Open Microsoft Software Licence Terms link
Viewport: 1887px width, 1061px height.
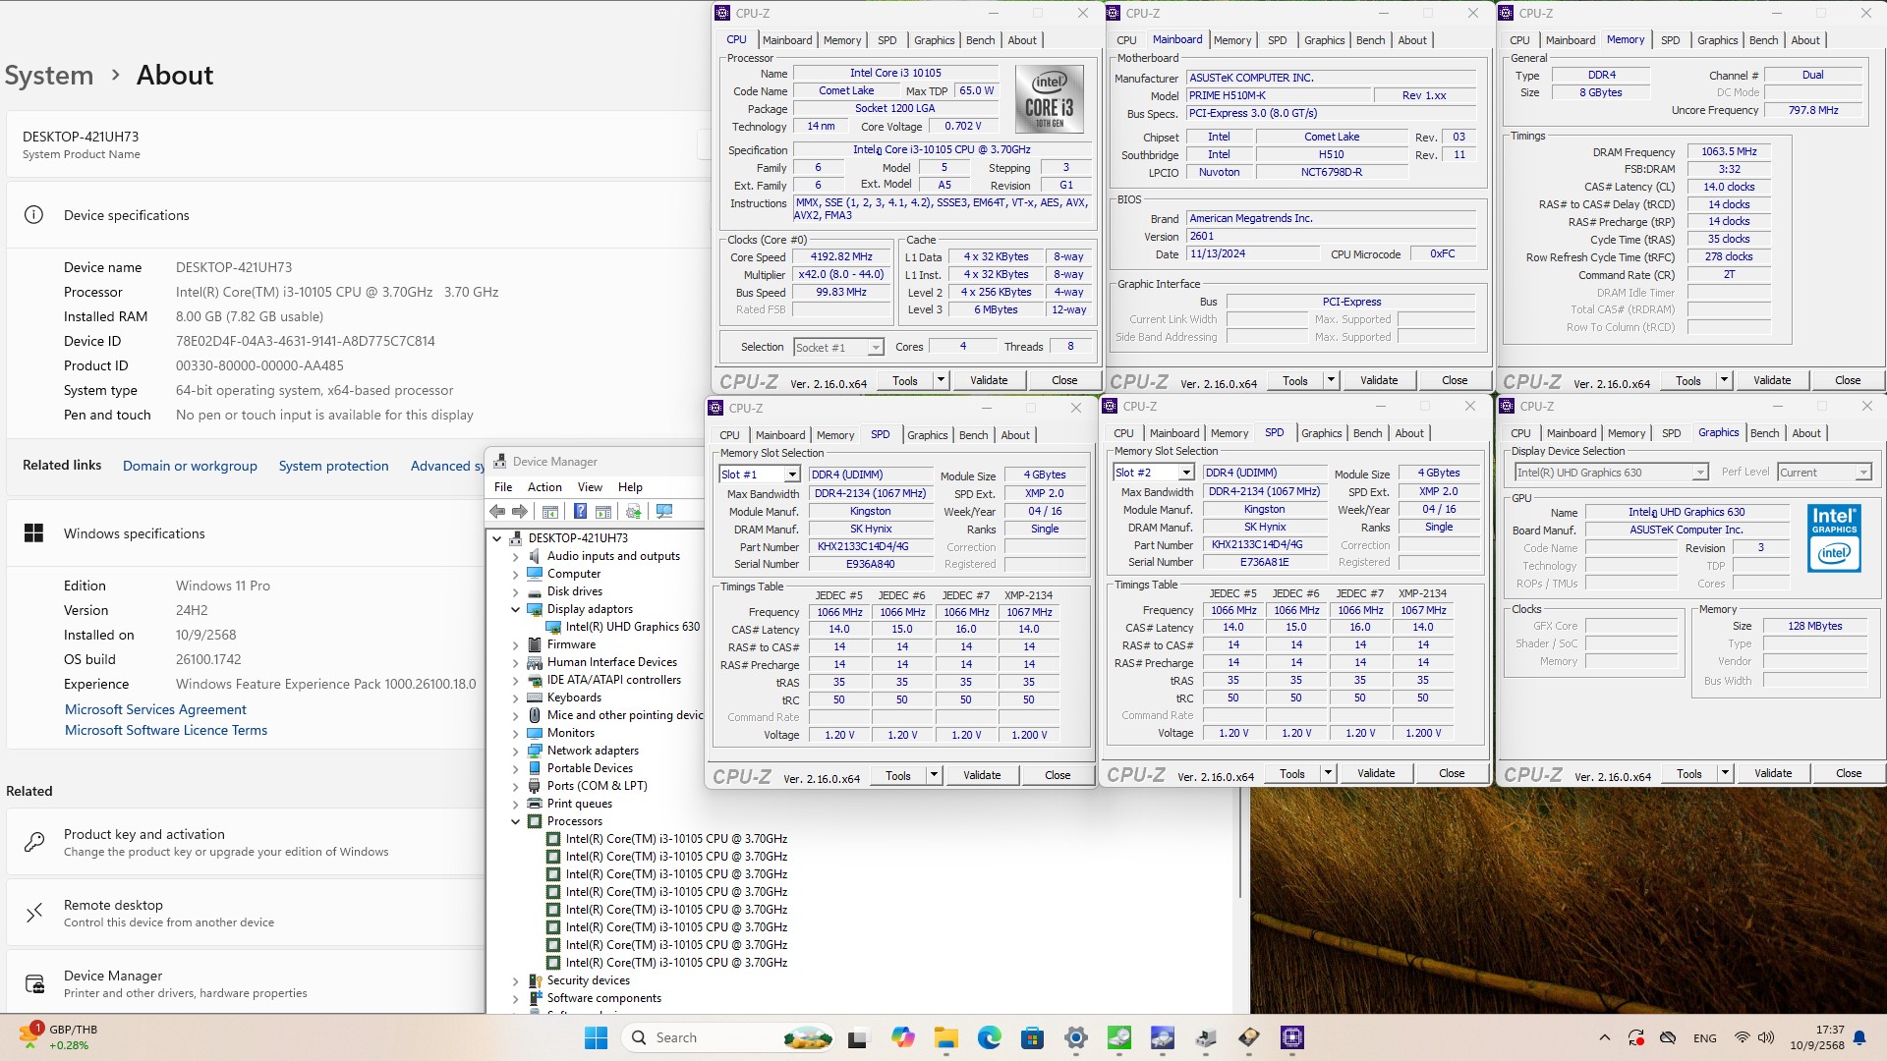coord(166,730)
